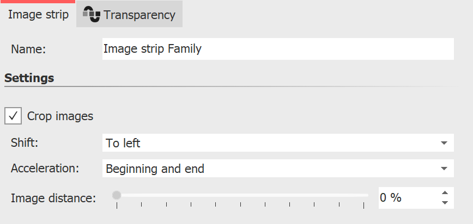Increase Image distance with the up arrow
This screenshot has height=224, width=473.
point(445,193)
